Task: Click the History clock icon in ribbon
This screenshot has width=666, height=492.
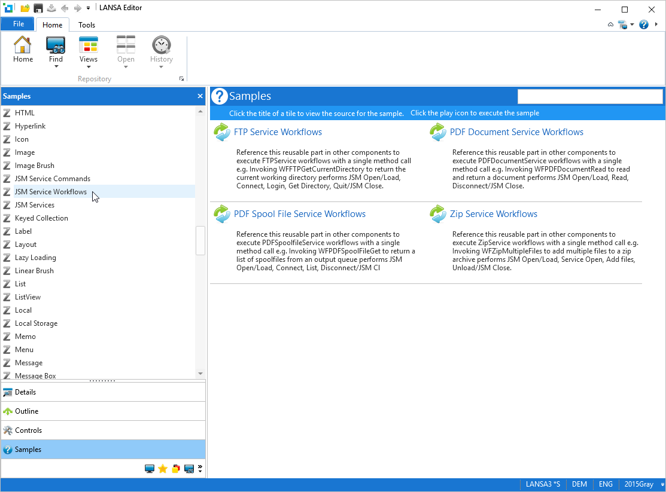Action: [x=162, y=45]
